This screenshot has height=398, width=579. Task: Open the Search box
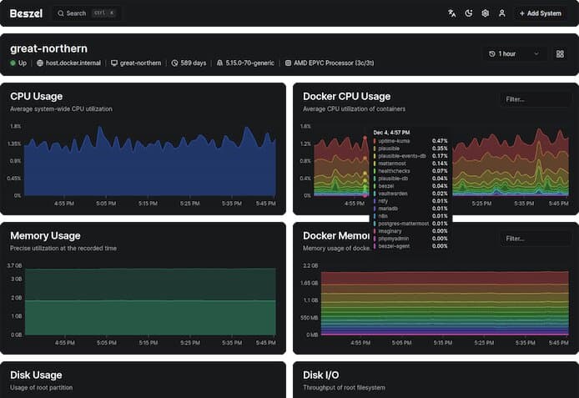87,13
